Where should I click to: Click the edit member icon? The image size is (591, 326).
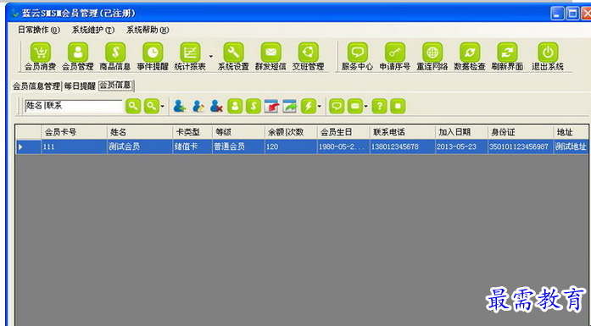[198, 106]
